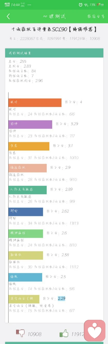This screenshot has width=108, height=344.
Task: Tap the back arrow in header
Action: 8,16
